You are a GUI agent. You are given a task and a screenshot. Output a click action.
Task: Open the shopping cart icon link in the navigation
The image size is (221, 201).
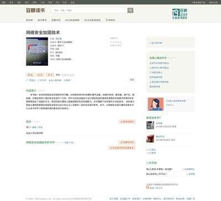[110, 20]
